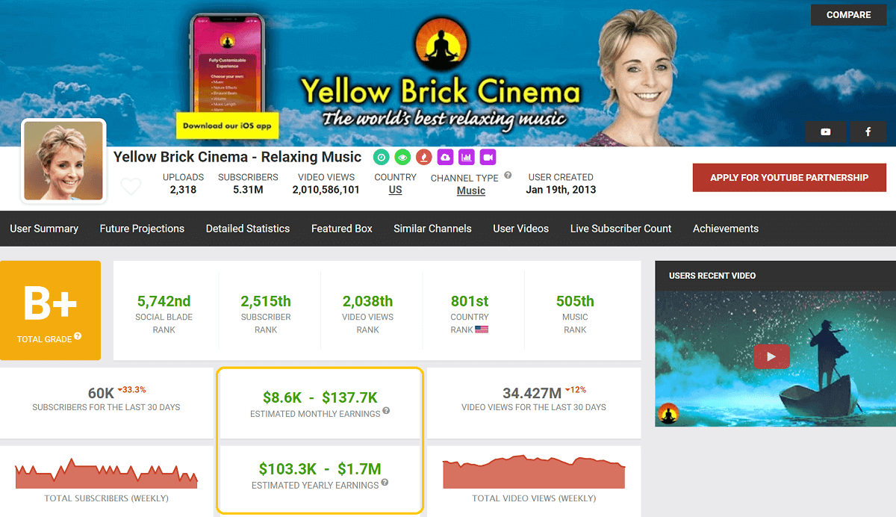Click the Jan 19th, 2013 creation date
The image size is (896, 517).
click(x=561, y=190)
